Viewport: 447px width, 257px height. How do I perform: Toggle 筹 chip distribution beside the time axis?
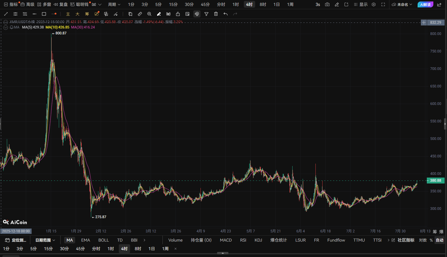pyautogui.click(x=435, y=232)
